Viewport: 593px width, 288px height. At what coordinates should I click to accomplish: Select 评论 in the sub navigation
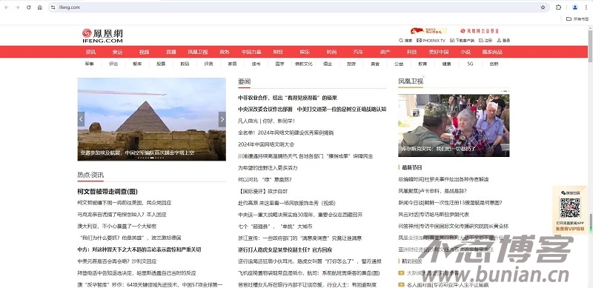[x=113, y=64]
